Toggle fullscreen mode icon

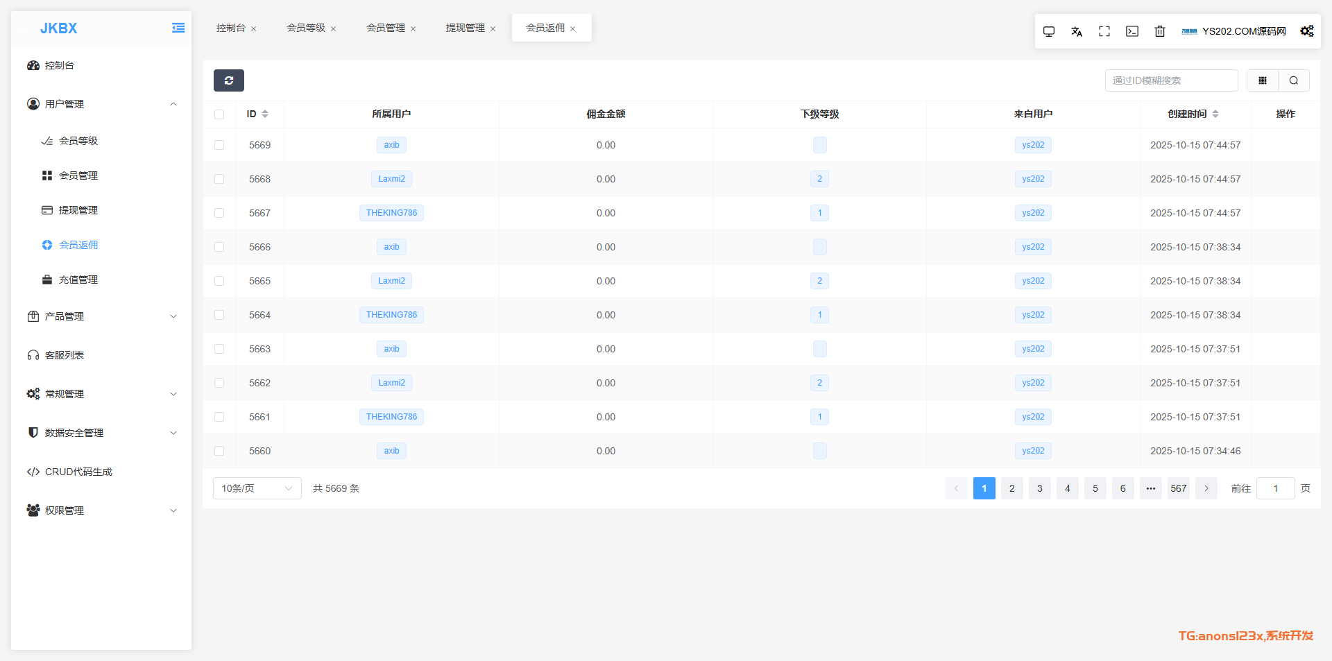tap(1104, 31)
